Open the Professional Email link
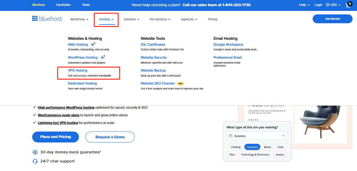This screenshot has height=171, width=357. click(x=228, y=57)
